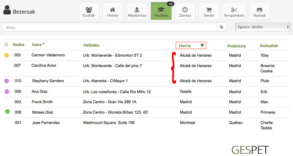Open client Carmen Valdemoro
The image size is (293, 156).
click(48, 55)
